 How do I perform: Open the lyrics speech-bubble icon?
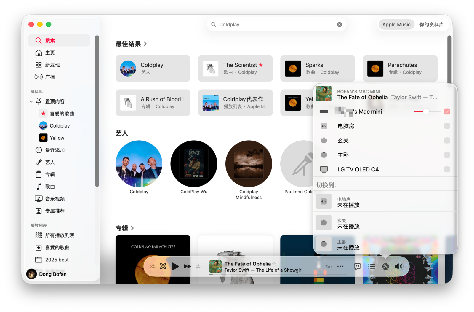coord(357,266)
